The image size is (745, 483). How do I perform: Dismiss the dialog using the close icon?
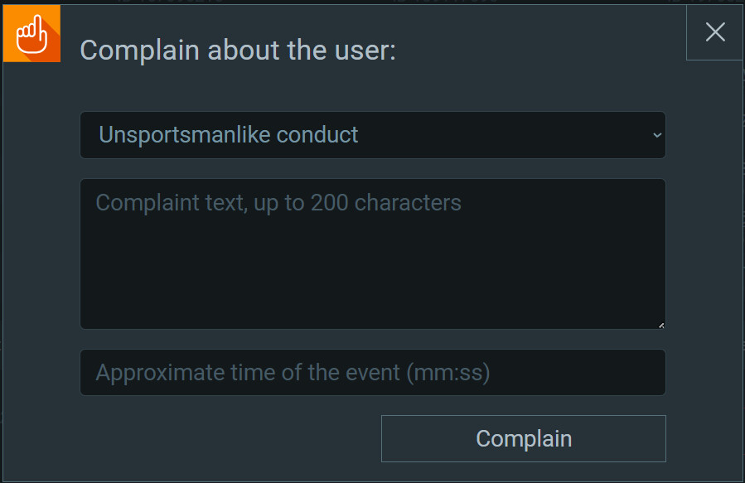(714, 32)
